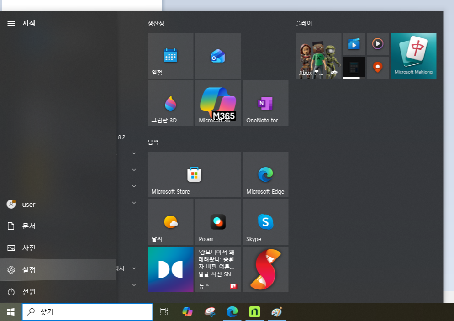Open the user account menu
Image resolution: width=454 pixels, height=321 pixels.
(58, 205)
